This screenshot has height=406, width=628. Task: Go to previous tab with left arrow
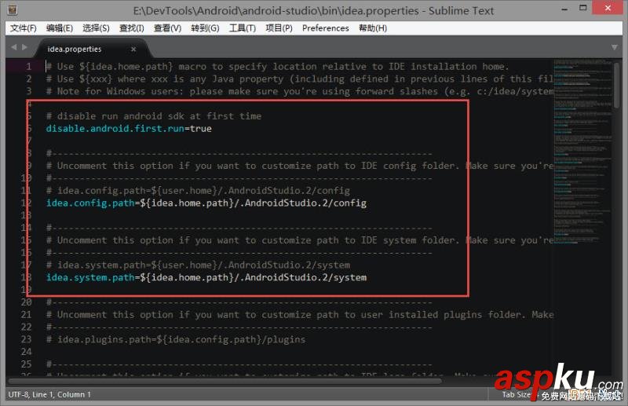click(14, 47)
